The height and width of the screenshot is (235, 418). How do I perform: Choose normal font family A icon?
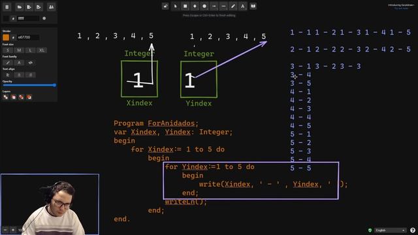pos(19,63)
